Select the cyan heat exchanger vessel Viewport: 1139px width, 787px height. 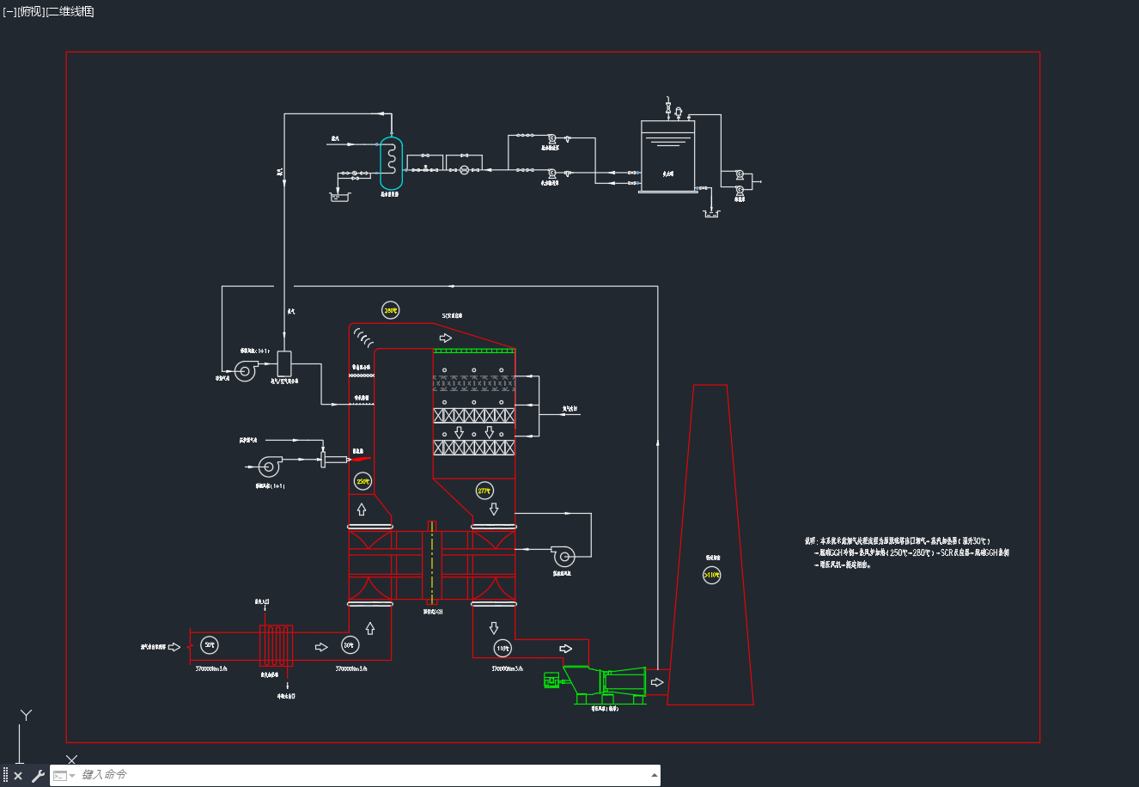pos(391,163)
